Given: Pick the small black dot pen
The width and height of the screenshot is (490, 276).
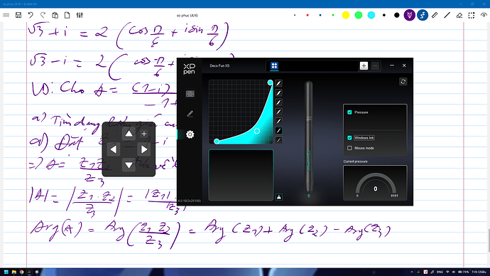Looking at the screenshot, I should tap(295, 15).
